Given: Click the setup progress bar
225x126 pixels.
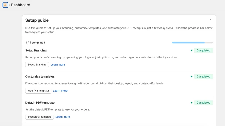Looking at the screenshot, I should tap(192, 43).
